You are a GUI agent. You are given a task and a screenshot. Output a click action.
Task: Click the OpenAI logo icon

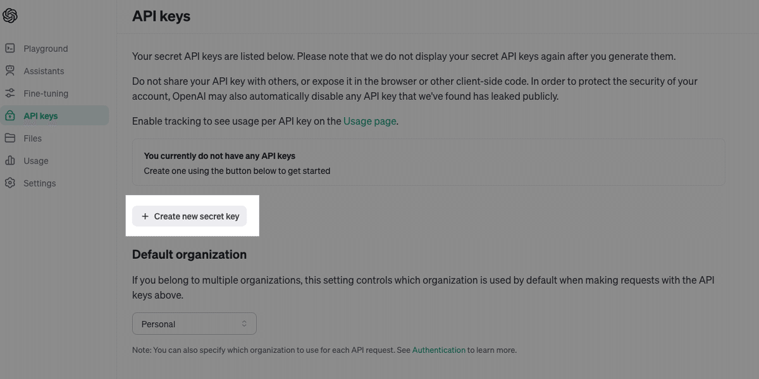click(9, 16)
